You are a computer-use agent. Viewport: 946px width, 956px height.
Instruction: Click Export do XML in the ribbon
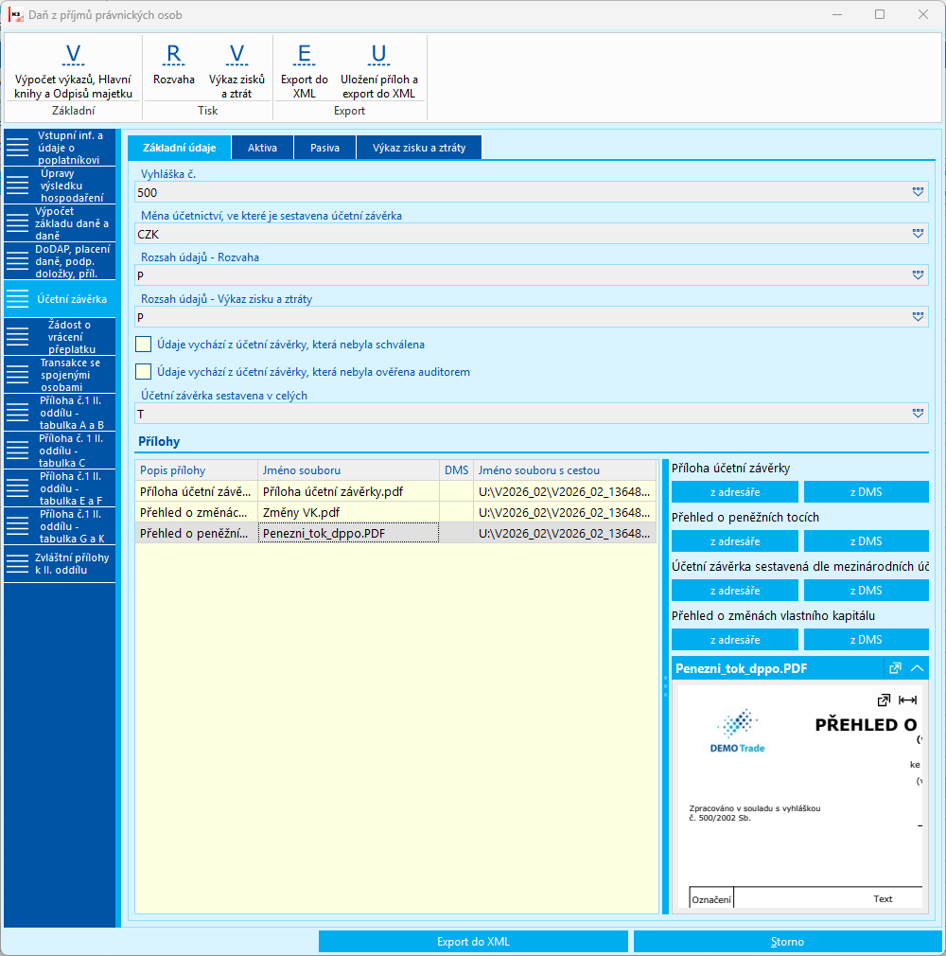pyautogui.click(x=305, y=70)
